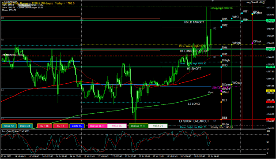Set stop loss with SL = BE
276x159 pixels.
point(45,126)
